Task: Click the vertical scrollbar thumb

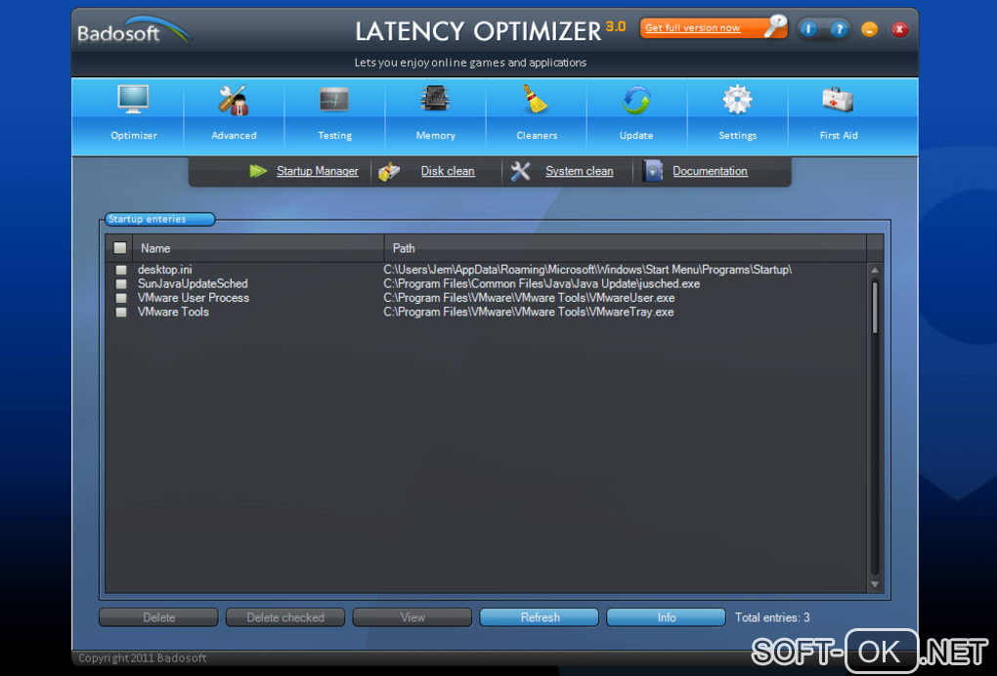Action: point(875,307)
